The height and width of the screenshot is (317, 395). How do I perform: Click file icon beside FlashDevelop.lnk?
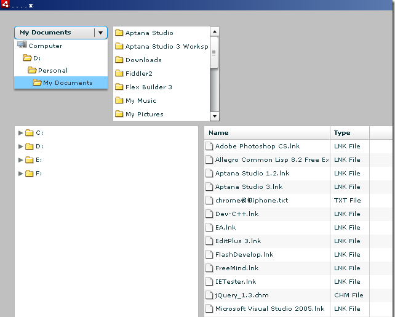click(209, 254)
